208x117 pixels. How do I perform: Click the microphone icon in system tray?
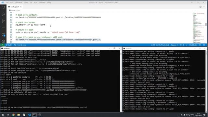[184, 115]
